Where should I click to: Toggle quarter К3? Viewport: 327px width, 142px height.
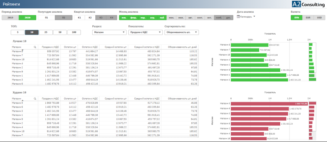point(101,18)
